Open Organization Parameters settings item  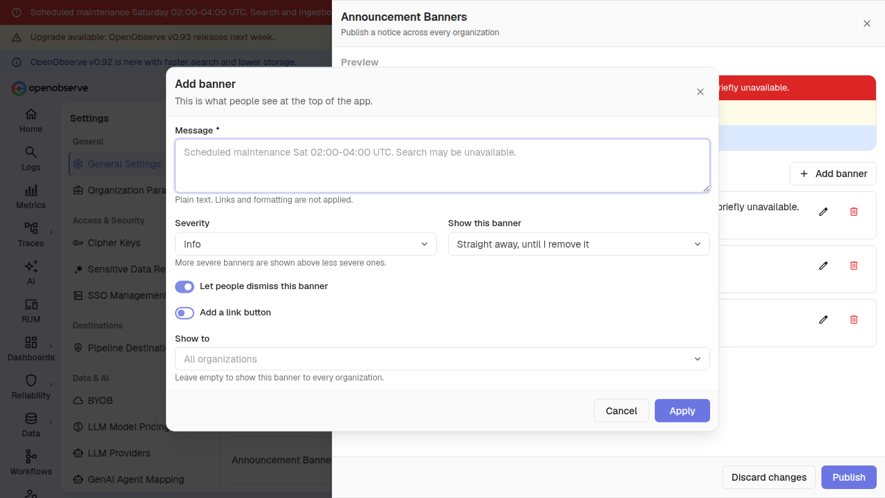tap(118, 190)
